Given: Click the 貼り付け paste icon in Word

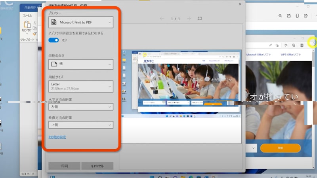Looking at the screenshot, I should pyautogui.click(x=27, y=25).
